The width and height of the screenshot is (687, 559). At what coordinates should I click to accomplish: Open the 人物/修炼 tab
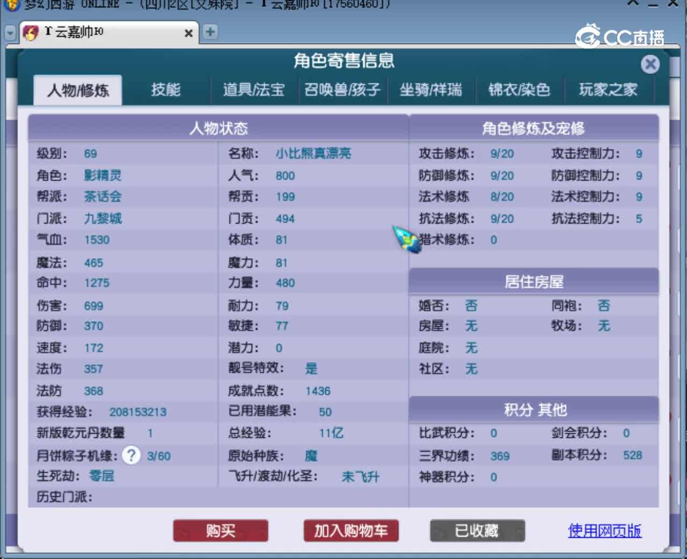(x=78, y=90)
